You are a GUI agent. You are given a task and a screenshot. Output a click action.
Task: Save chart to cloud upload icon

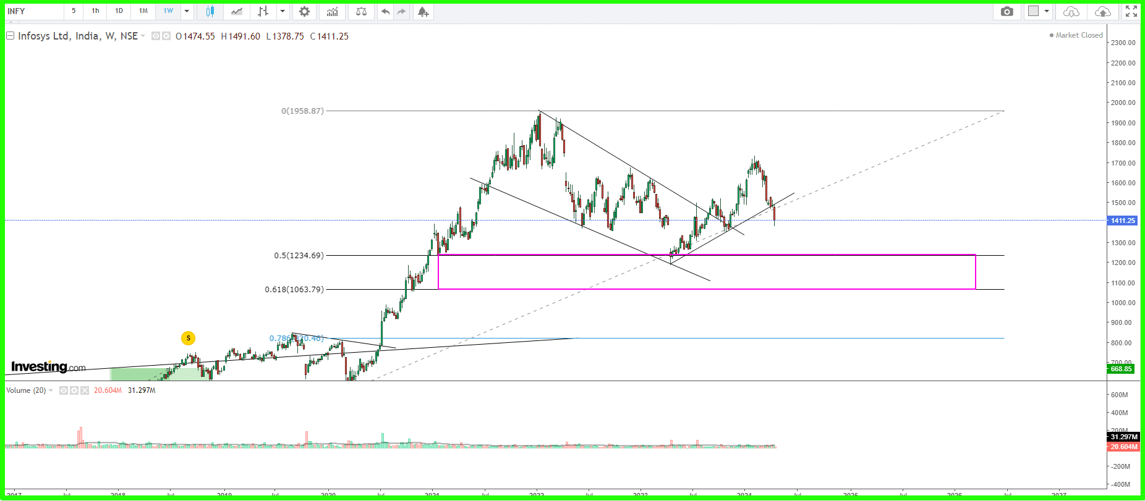point(1102,11)
